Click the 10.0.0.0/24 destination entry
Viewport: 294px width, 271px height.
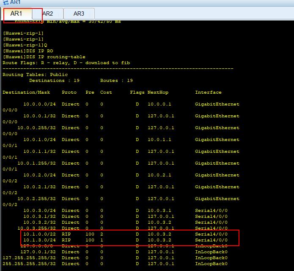[x=39, y=104]
